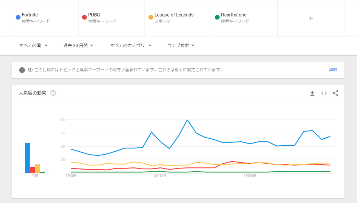
Task: Open help icon next to 人気度の動向
Action: coord(53,93)
